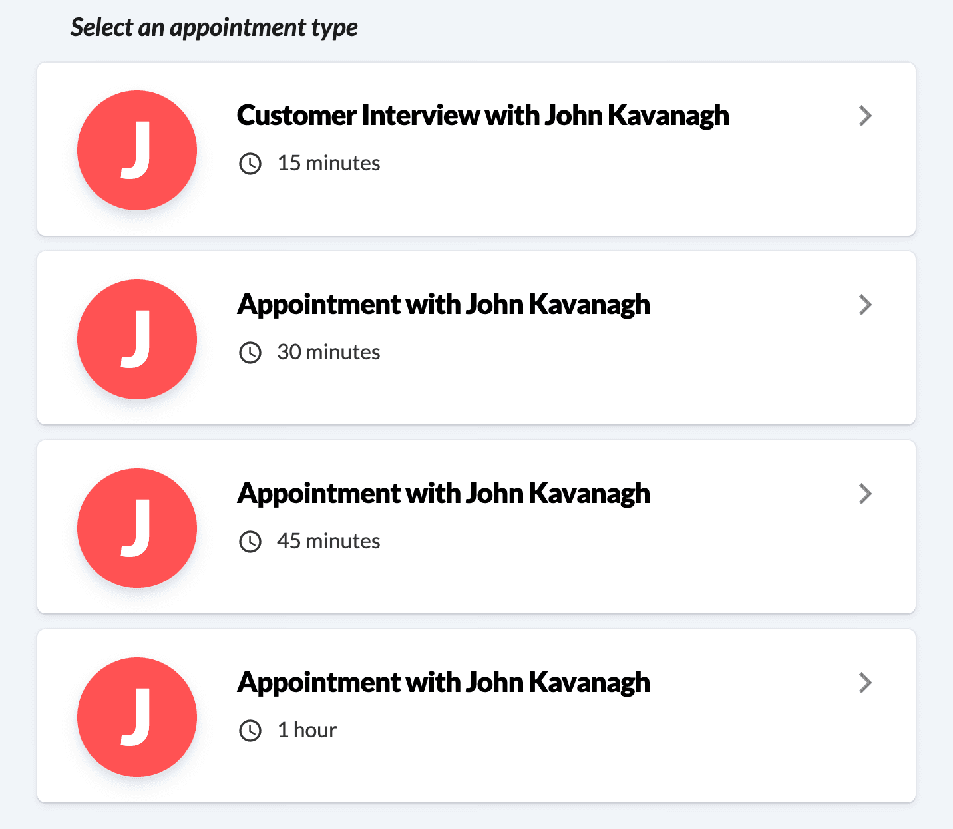The height and width of the screenshot is (829, 953).
Task: Select the clock icon next to 1 hour
Action: pos(251,730)
